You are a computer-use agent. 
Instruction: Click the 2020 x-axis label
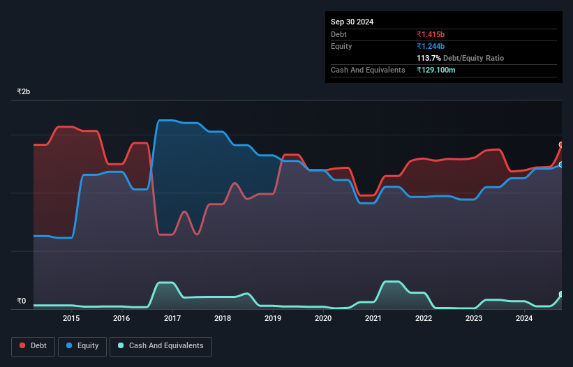(x=323, y=318)
